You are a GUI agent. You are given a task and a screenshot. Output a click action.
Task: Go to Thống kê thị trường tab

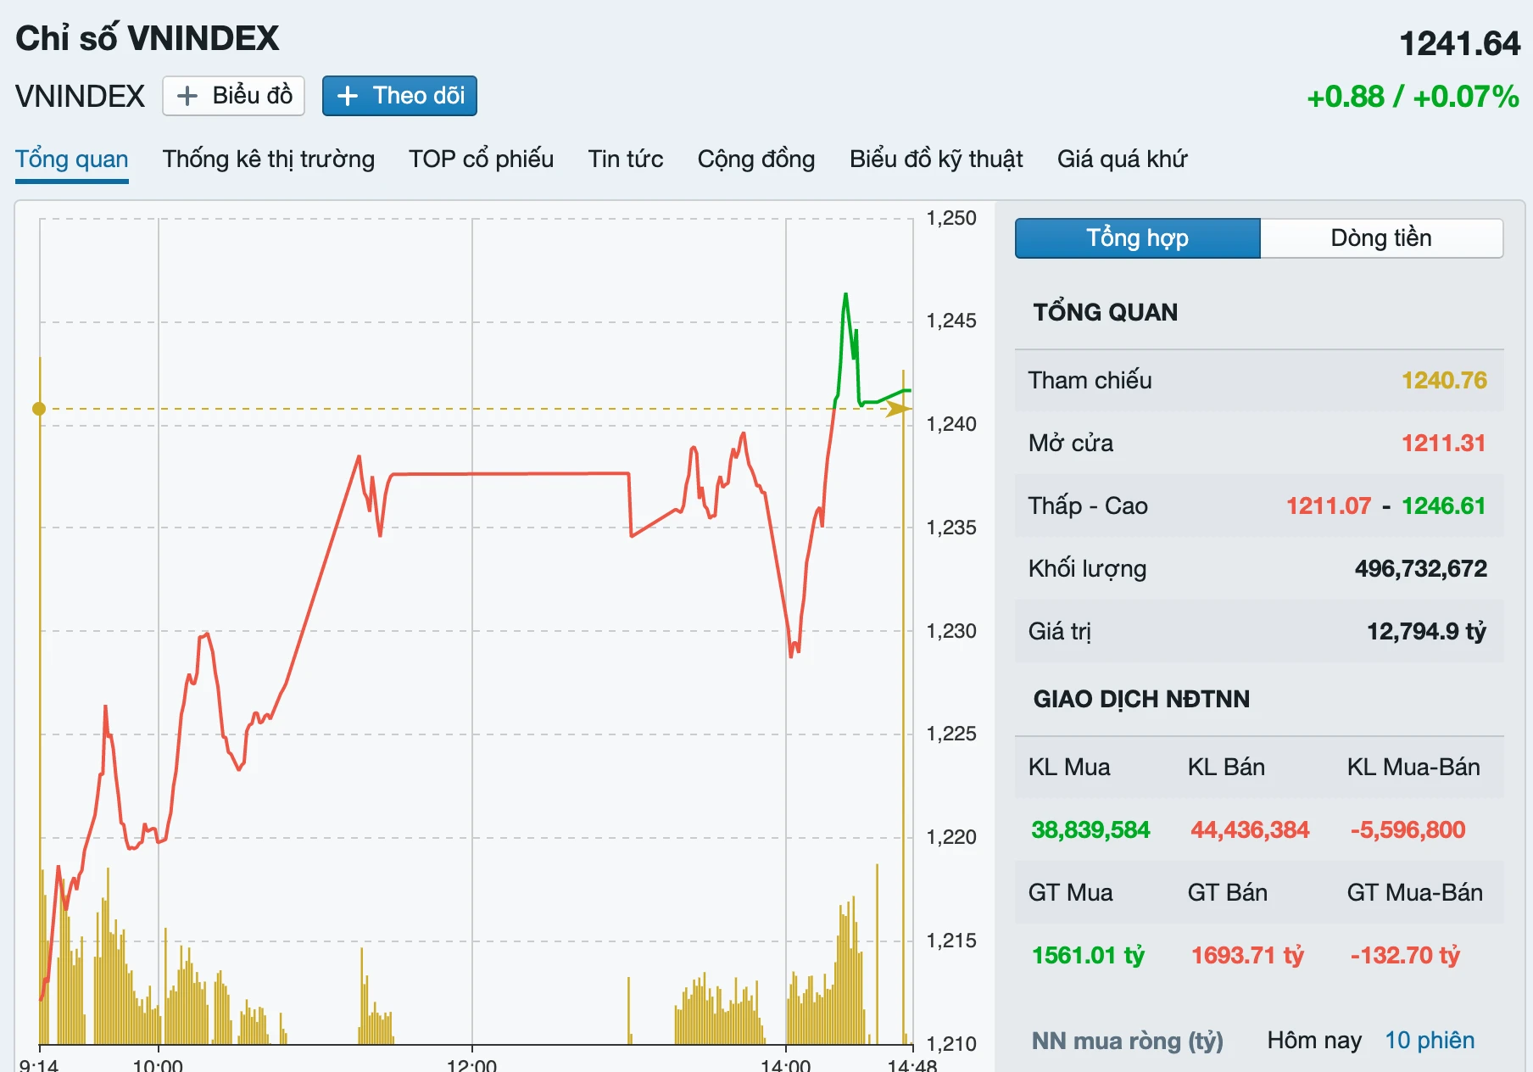pos(268,159)
